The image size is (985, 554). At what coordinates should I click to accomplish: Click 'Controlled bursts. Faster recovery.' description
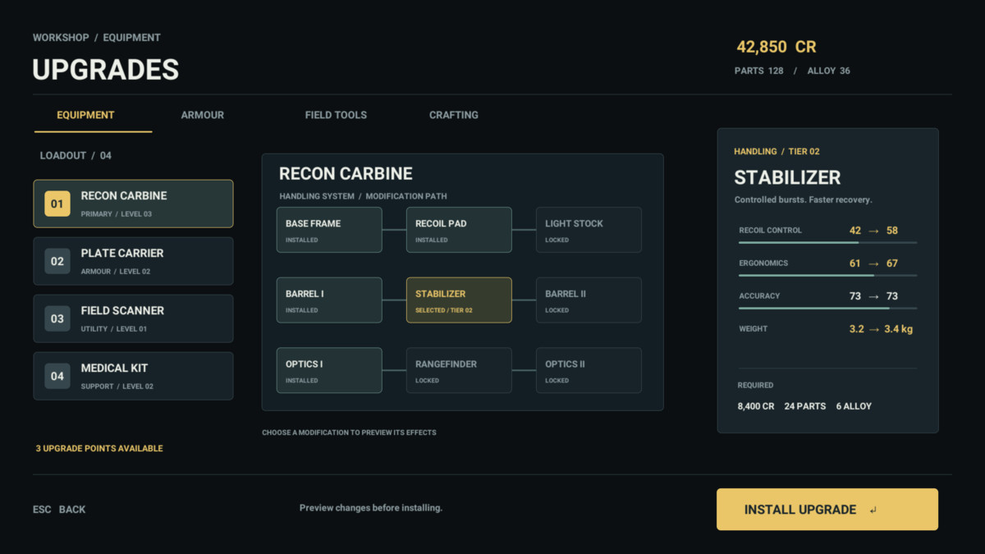coord(803,200)
